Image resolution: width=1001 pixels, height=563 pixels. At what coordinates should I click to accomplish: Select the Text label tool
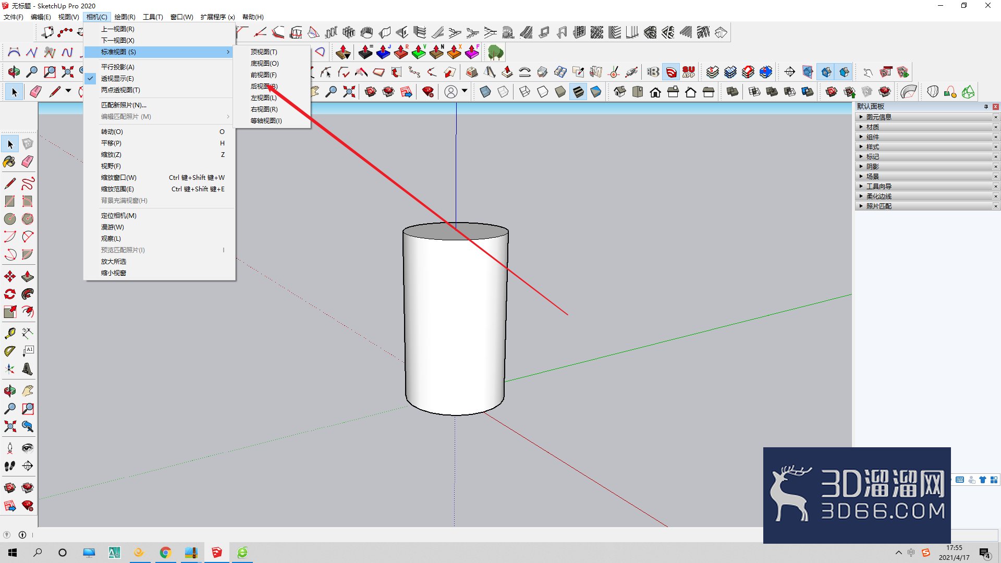pyautogui.click(x=28, y=351)
